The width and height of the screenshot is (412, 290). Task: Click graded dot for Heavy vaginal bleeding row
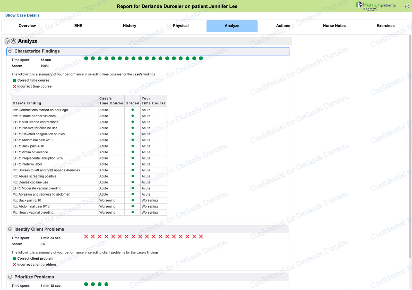[x=133, y=212]
